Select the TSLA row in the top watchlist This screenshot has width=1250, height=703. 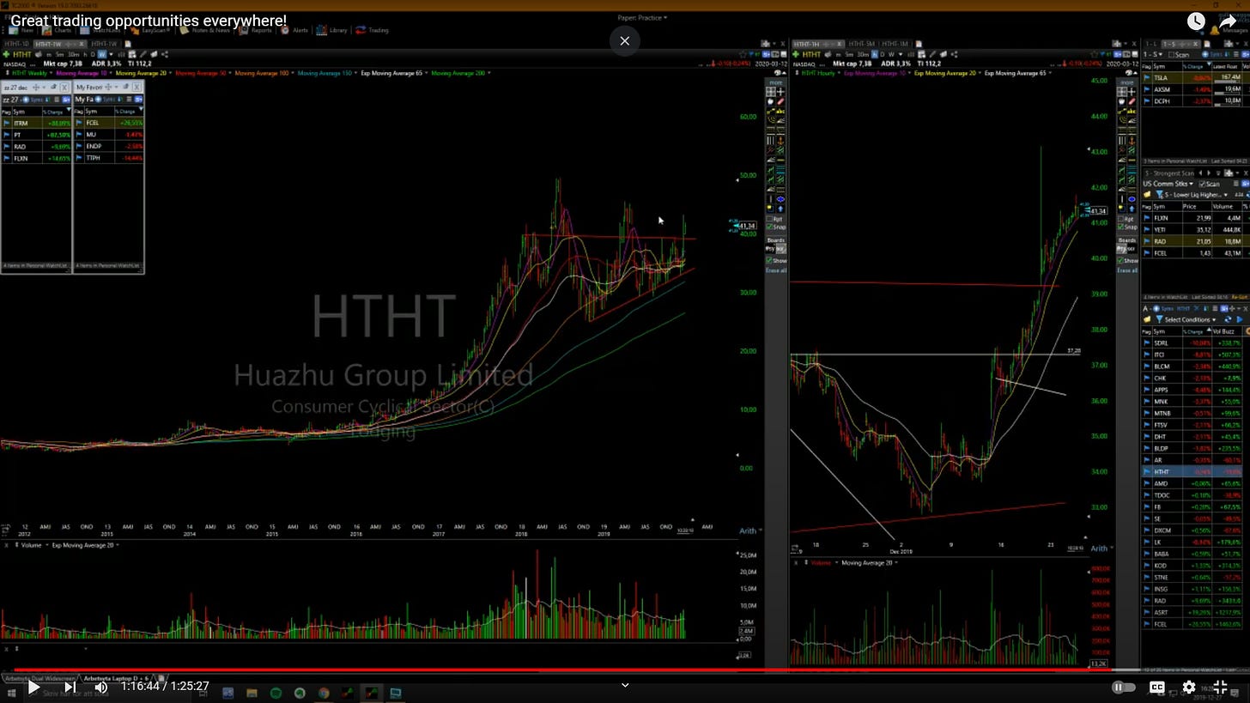(x=1193, y=77)
